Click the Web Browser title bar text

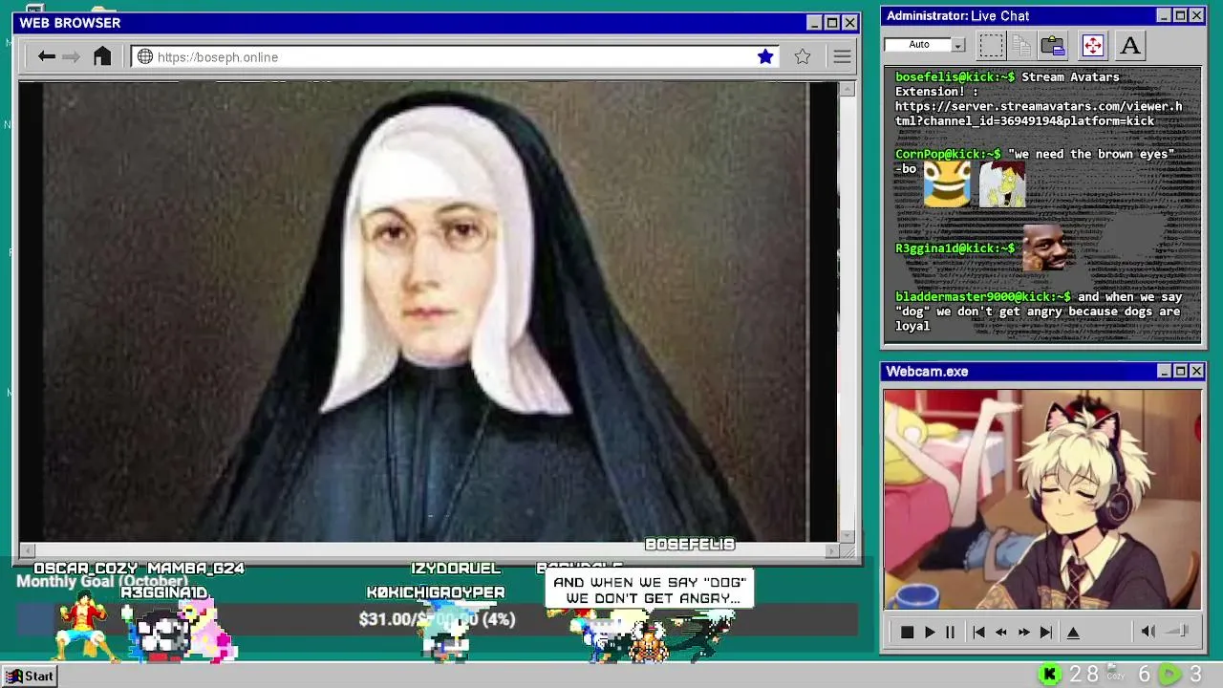click(x=70, y=23)
